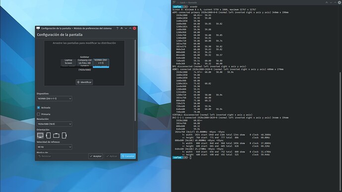Click the 'DVI-I-1-1 connected' line in Konsole
Image resolution: width=342 pixels, height=192 pixels.
[x=230, y=118]
